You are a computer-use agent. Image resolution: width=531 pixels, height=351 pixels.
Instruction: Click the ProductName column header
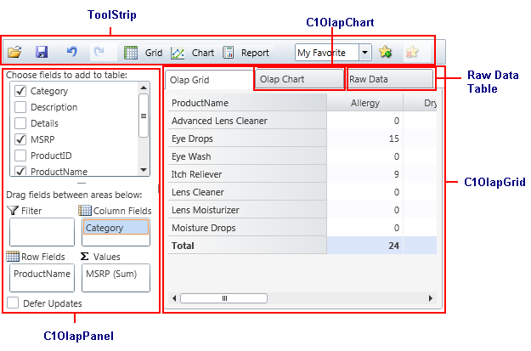[x=246, y=103]
